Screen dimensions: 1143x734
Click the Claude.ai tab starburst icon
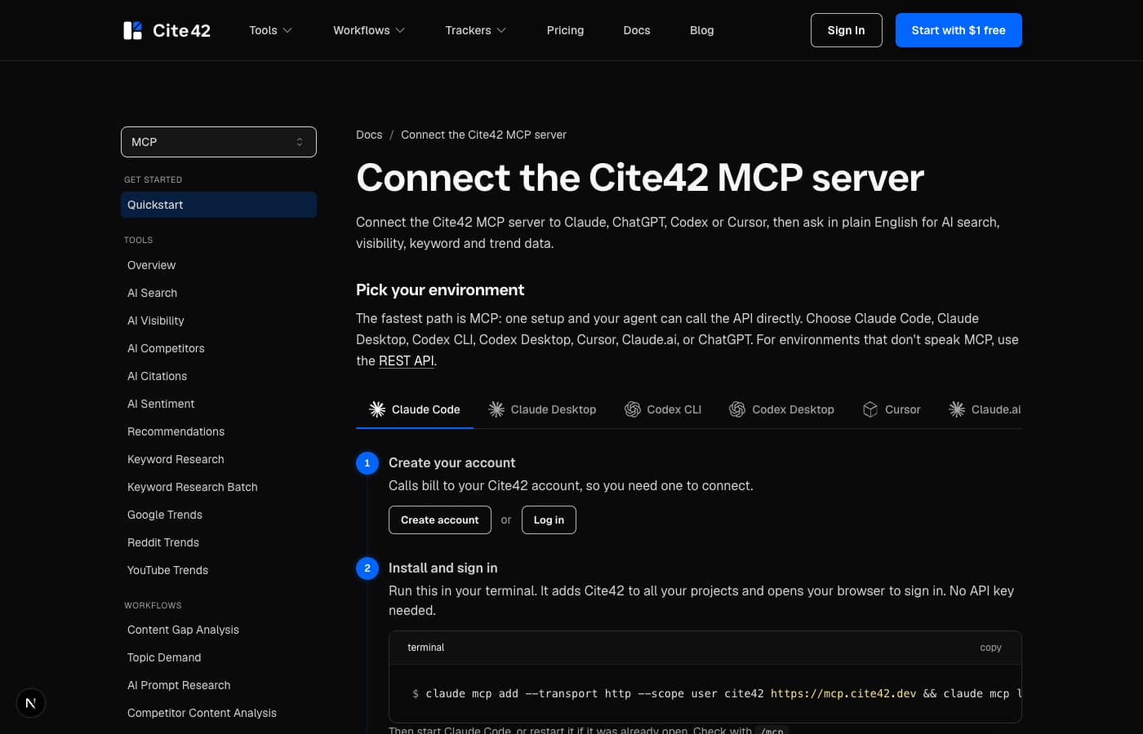[x=957, y=409]
